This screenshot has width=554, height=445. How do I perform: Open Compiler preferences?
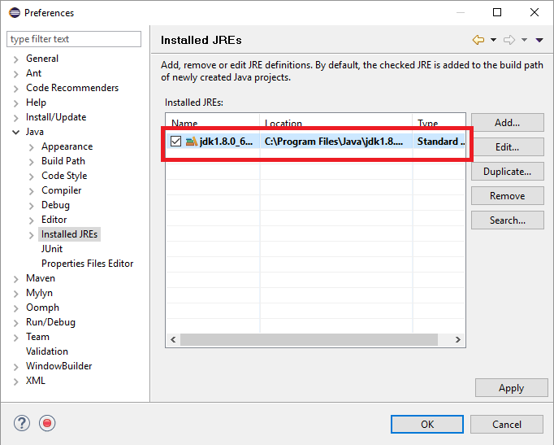[61, 190]
